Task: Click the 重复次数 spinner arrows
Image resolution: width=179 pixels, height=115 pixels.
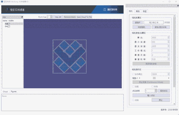Action: pyautogui.click(x=168, y=55)
